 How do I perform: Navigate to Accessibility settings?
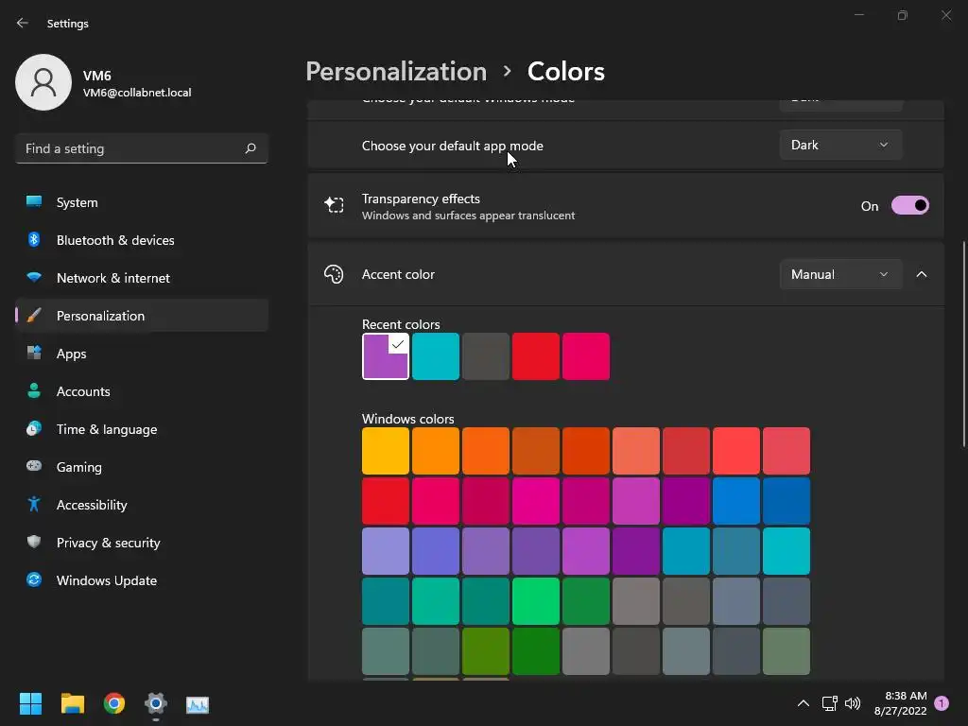pyautogui.click(x=92, y=505)
